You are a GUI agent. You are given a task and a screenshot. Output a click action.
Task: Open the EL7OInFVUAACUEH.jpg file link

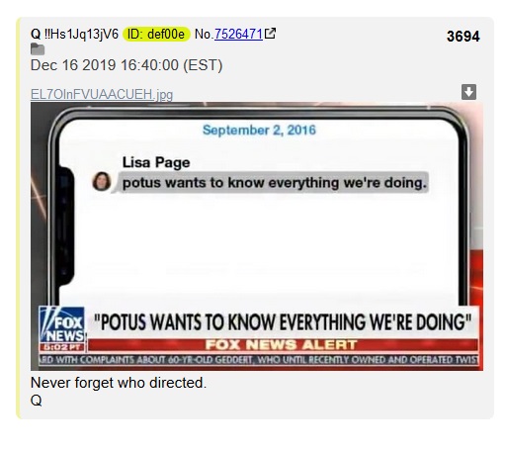coord(102,94)
